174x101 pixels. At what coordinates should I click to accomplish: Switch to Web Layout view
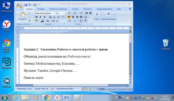(90, 89)
